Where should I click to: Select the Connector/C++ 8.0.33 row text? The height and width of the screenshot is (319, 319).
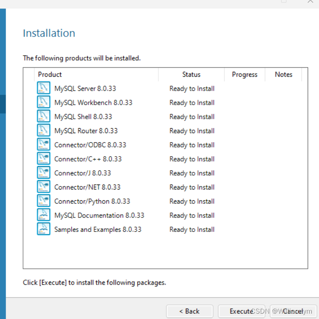coord(88,159)
